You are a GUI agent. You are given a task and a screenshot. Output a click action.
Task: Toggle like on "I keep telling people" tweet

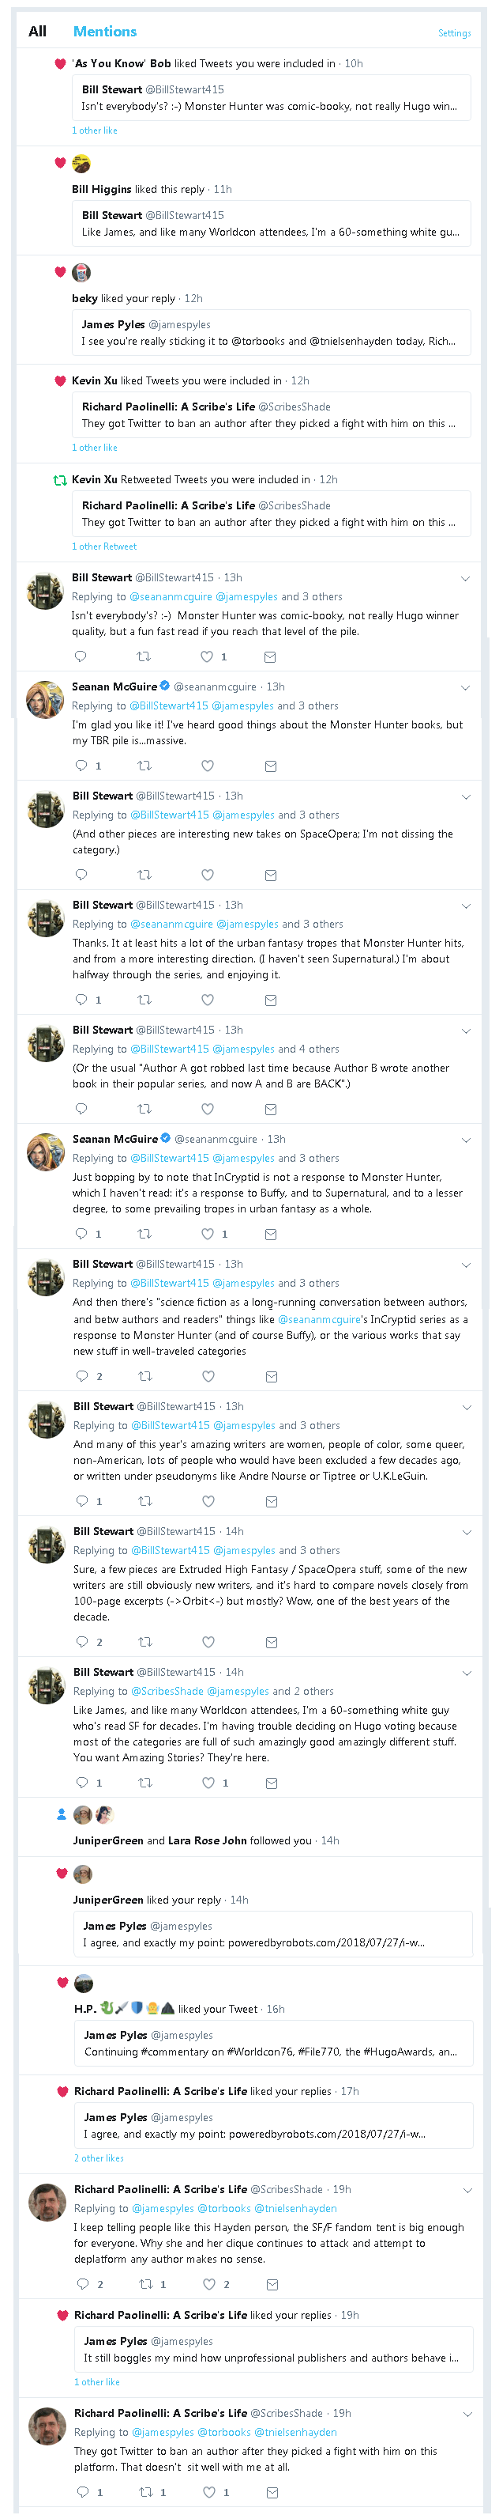click(209, 2285)
